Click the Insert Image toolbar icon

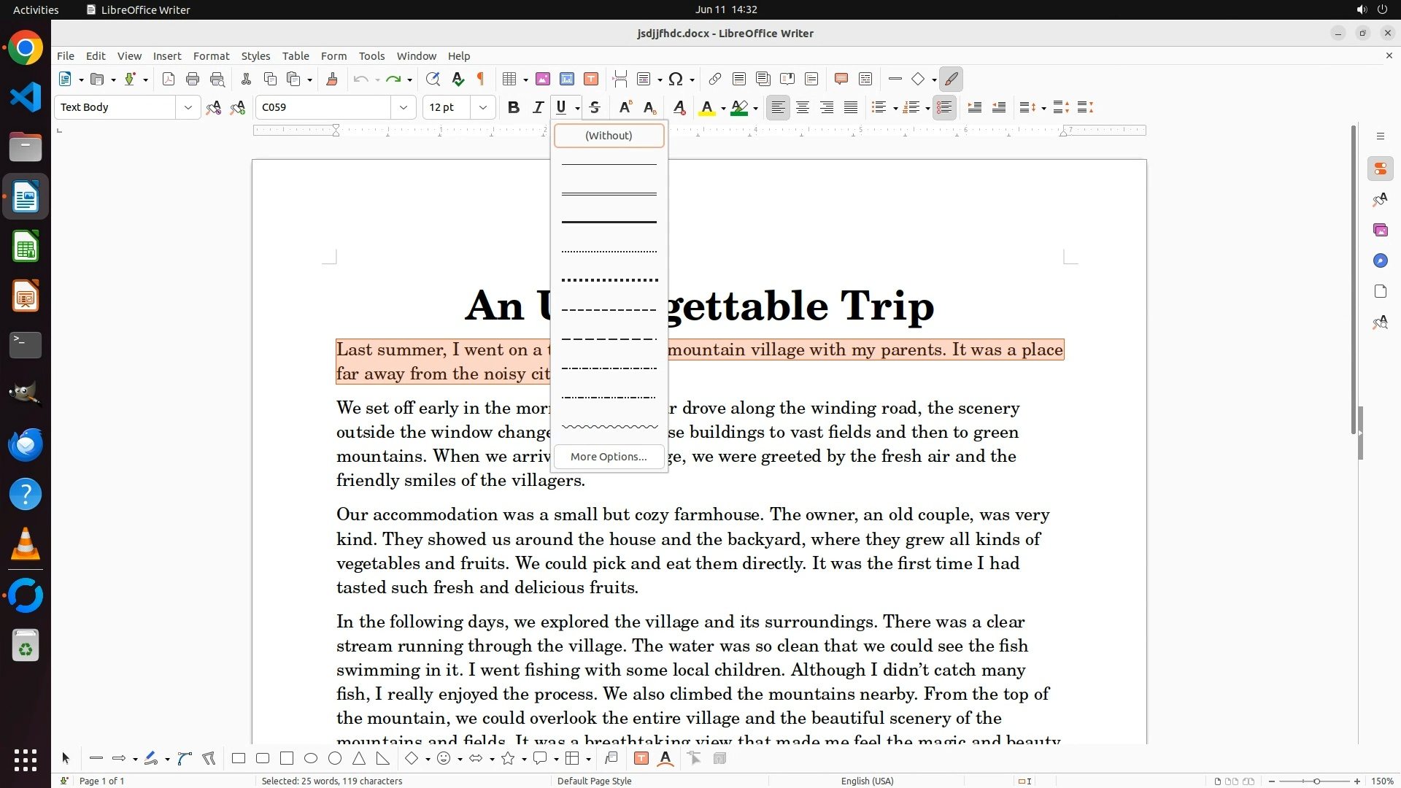543,80
